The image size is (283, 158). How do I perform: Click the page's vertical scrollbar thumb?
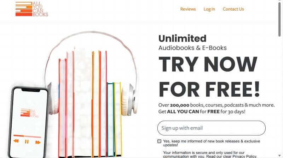279,19
